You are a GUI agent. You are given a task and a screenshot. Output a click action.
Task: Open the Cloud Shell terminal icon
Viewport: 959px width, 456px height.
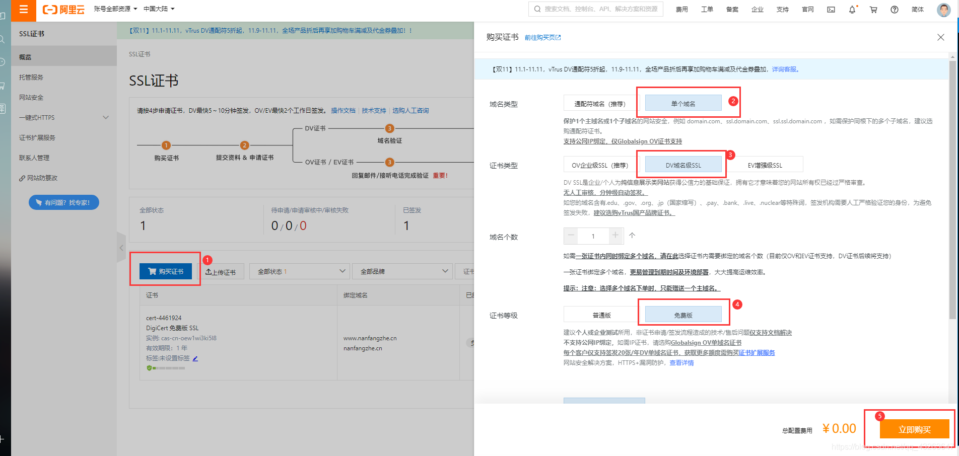[831, 10]
